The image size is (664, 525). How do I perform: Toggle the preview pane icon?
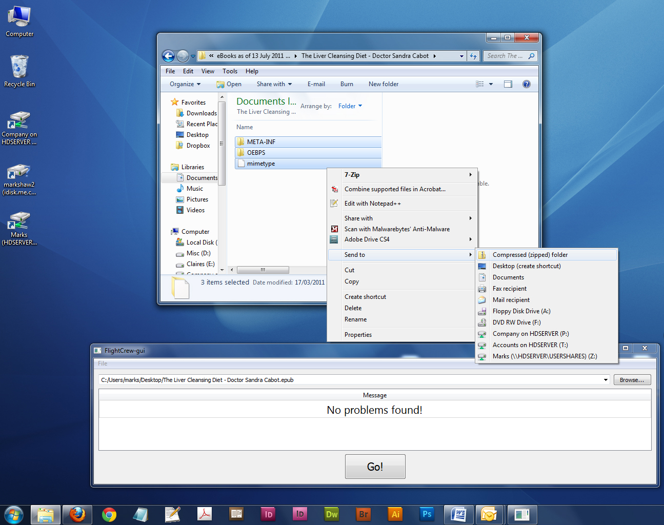click(x=508, y=84)
